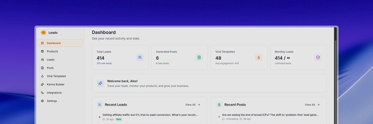
Task: Open the Dashboard menu item
Action: [60, 43]
